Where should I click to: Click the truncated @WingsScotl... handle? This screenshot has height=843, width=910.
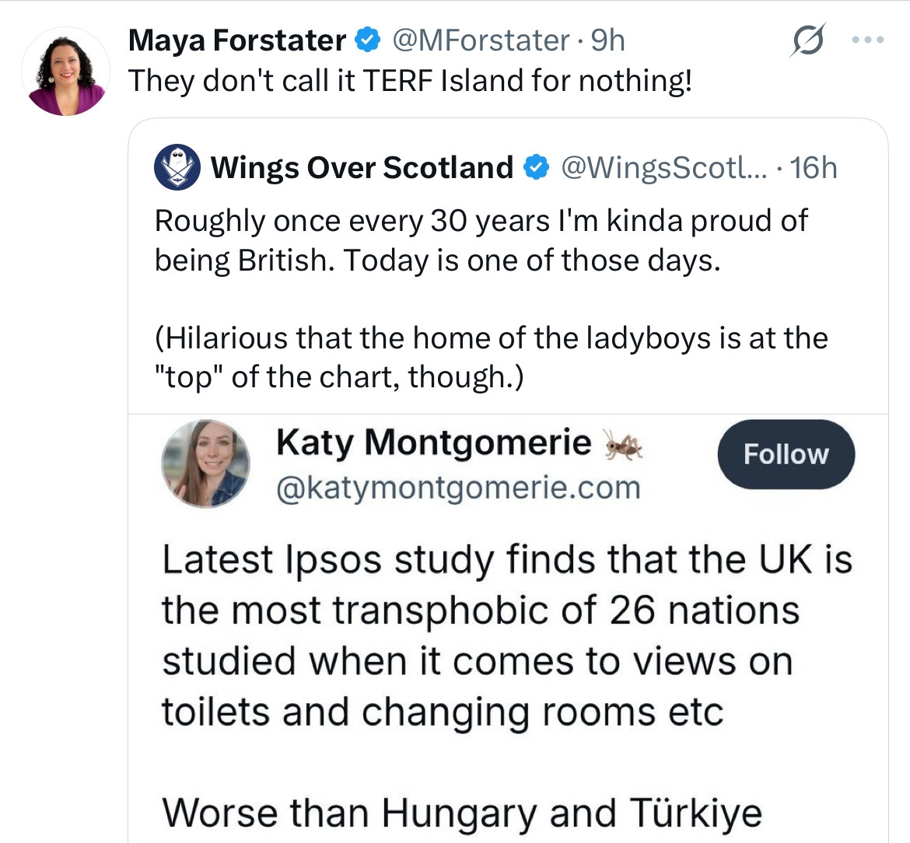[663, 167]
